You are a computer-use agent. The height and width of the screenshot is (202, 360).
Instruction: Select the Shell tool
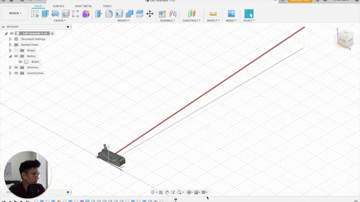tap(119, 14)
